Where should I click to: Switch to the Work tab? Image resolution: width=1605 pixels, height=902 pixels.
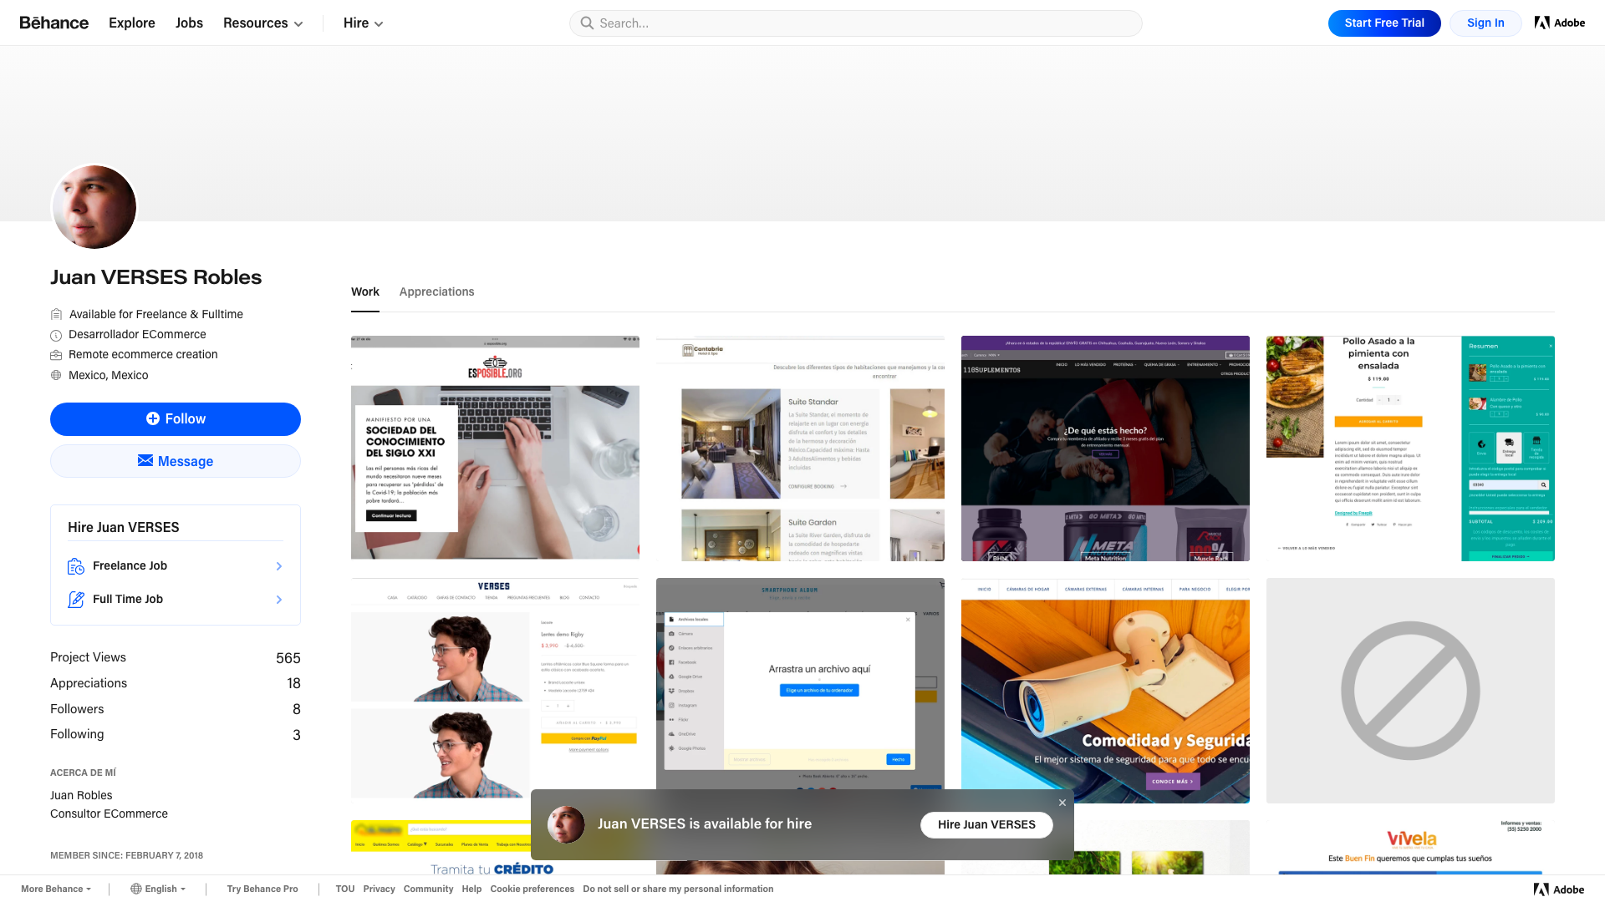coord(365,291)
